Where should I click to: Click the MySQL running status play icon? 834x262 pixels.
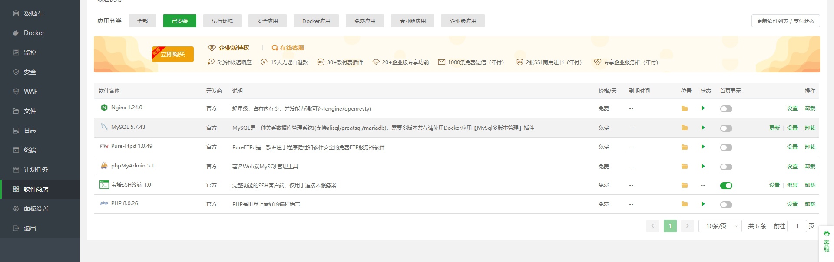(703, 128)
